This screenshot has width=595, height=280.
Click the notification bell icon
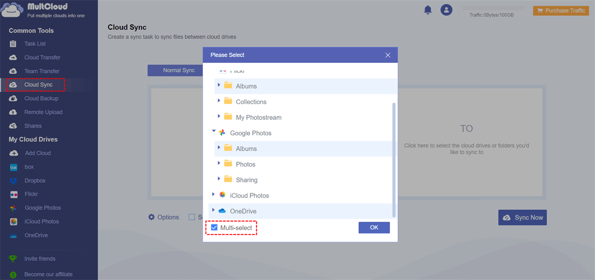click(428, 10)
